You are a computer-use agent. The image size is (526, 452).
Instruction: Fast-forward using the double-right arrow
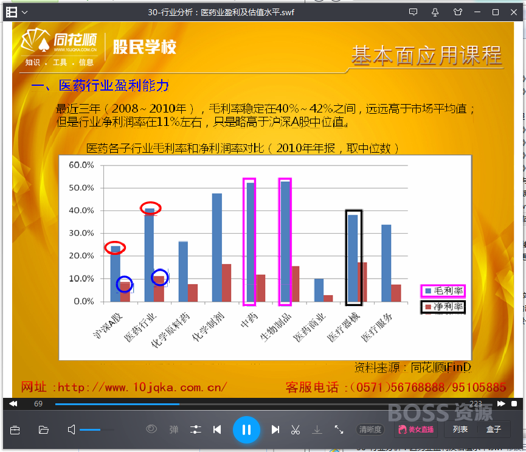tap(501, 403)
